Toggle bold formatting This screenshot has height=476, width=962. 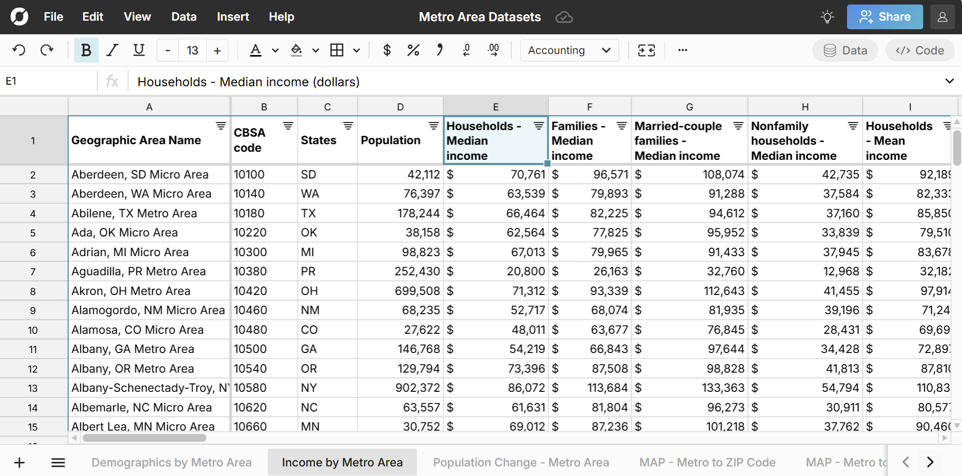[x=86, y=50]
